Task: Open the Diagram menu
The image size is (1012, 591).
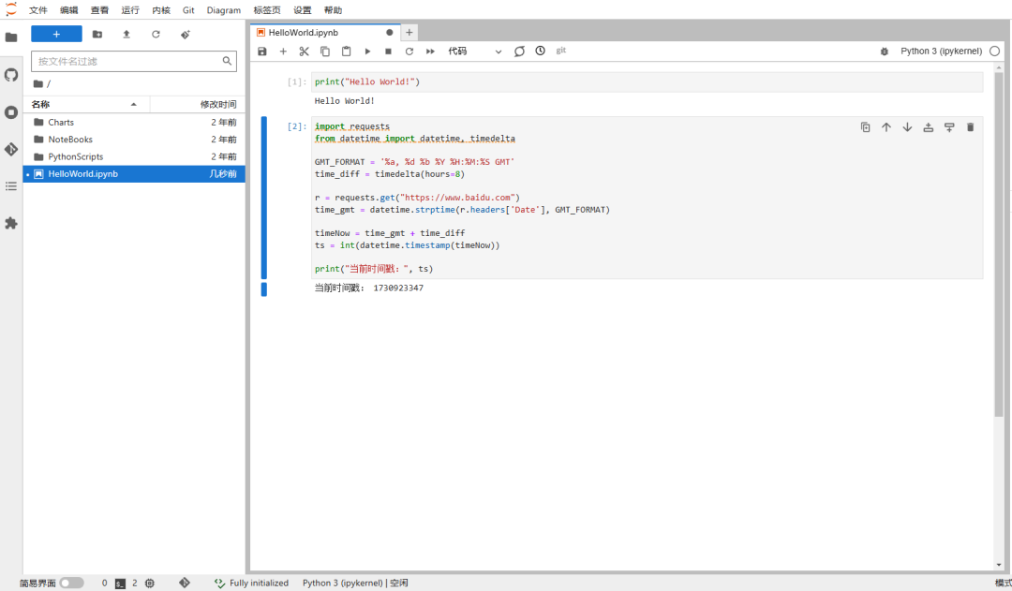Action: [224, 10]
